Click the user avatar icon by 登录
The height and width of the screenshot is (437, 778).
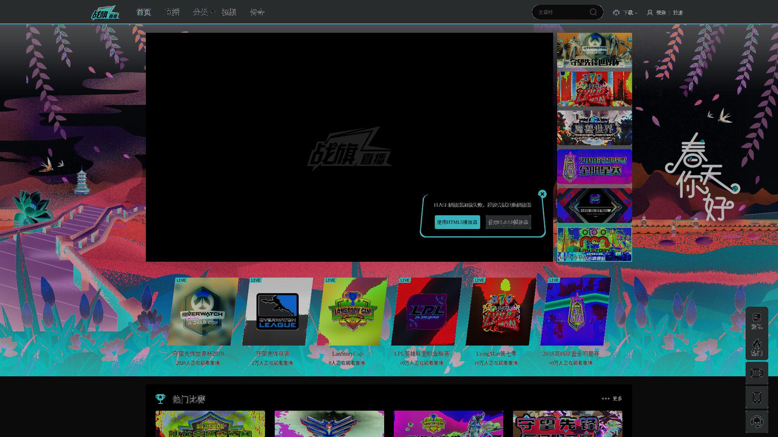click(x=650, y=13)
